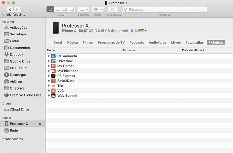The height and width of the screenshot is (153, 233).
Task: Focus the Pesquisa search field
Action: (x=165, y=9)
